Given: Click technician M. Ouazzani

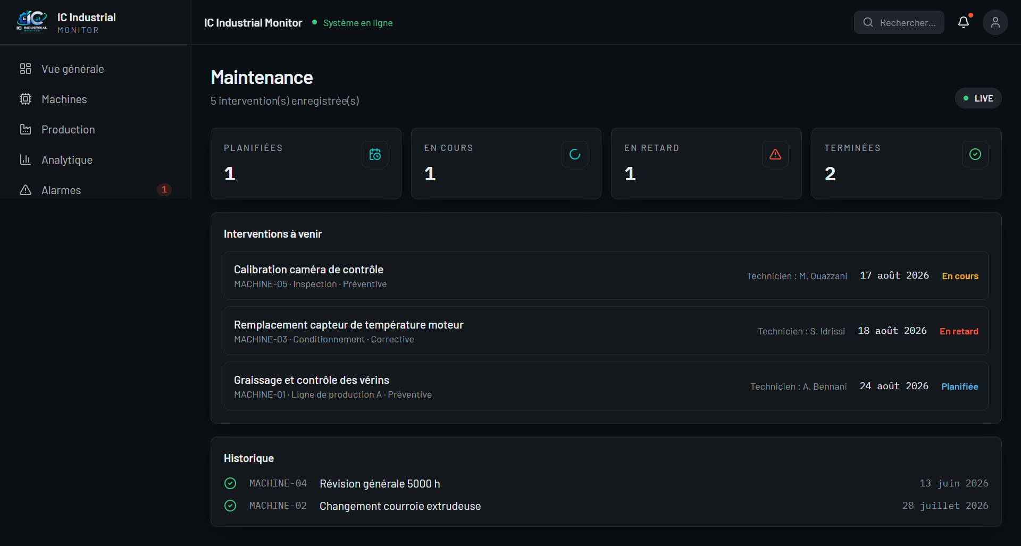Looking at the screenshot, I should click(x=797, y=276).
